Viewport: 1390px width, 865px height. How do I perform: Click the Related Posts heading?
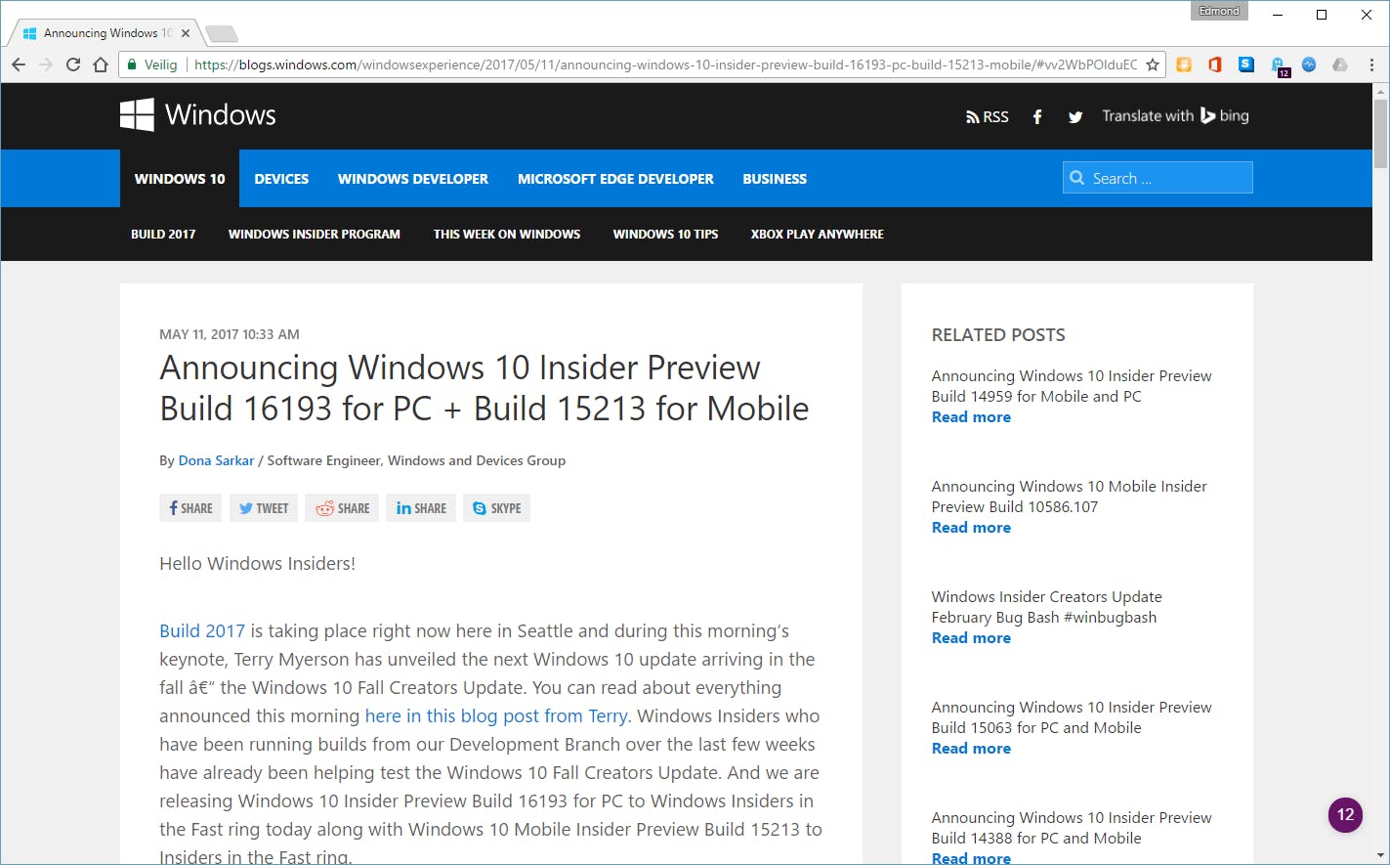tap(998, 335)
